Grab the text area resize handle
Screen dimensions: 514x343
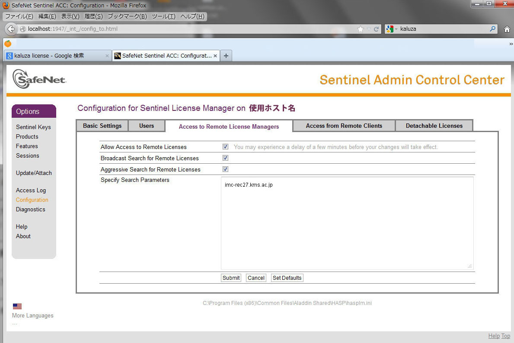click(x=470, y=266)
